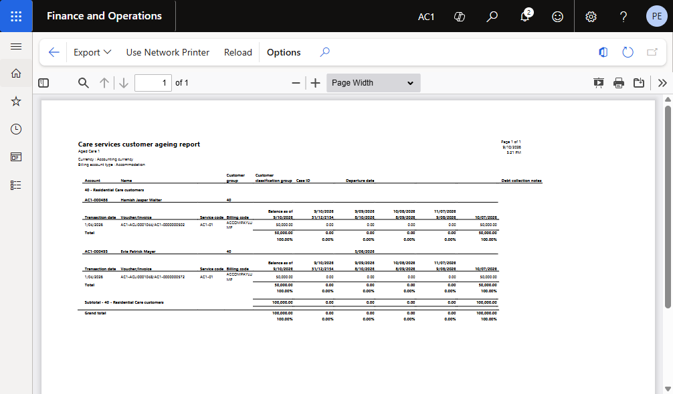Screen dimensions: 673x394
Task: Start presentation mode icon
Action: click(599, 83)
